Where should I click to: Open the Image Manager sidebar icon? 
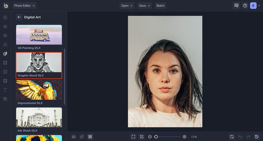[5, 18]
